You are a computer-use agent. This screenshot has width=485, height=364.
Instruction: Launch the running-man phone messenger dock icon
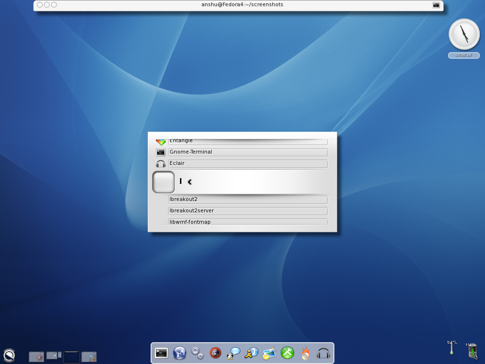251,353
